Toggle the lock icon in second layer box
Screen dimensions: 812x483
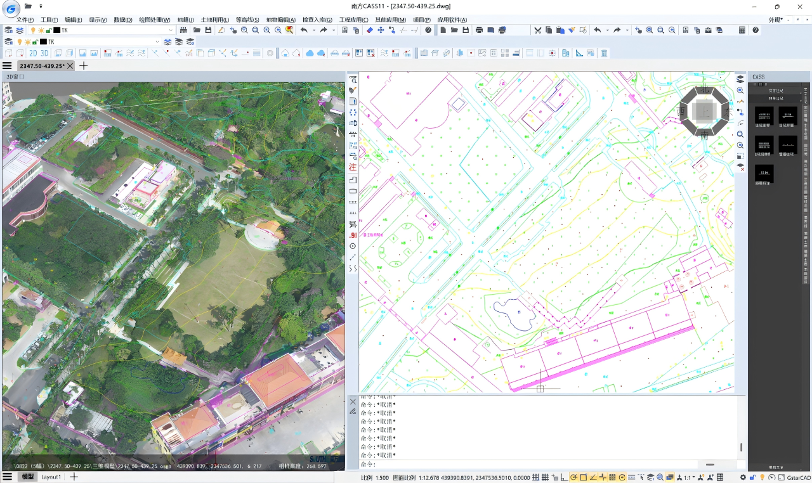[35, 42]
